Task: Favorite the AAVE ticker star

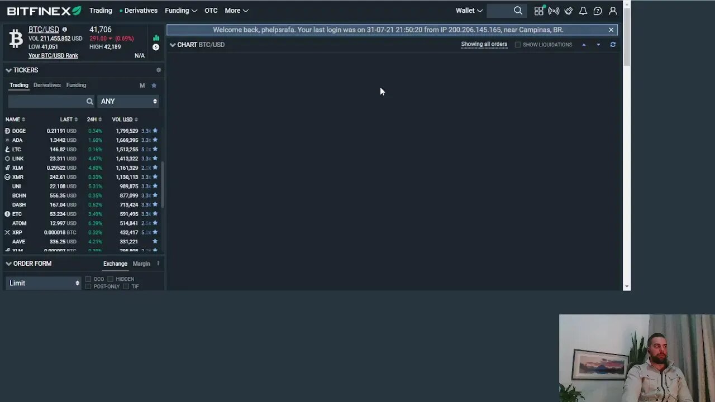Action: [155, 242]
